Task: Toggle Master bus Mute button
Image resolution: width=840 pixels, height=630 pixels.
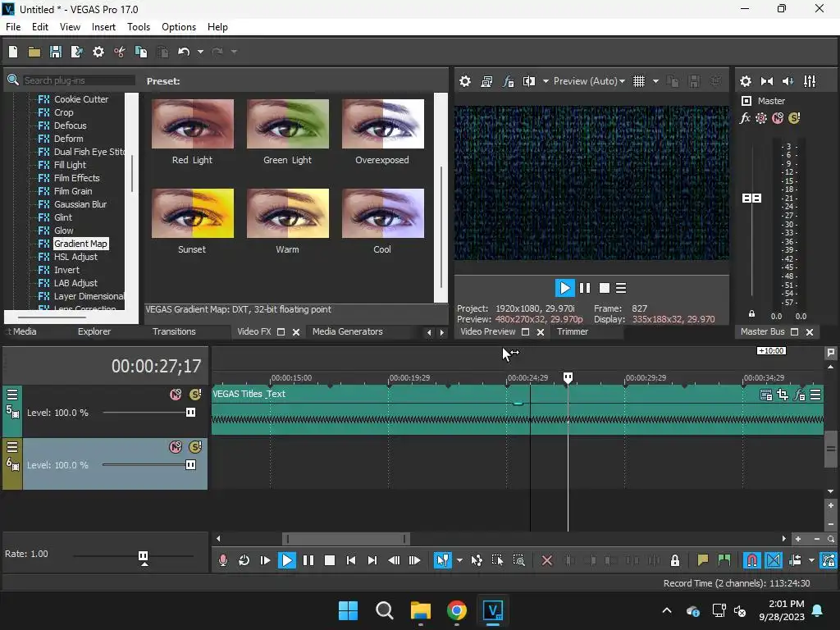Action: [x=778, y=118]
